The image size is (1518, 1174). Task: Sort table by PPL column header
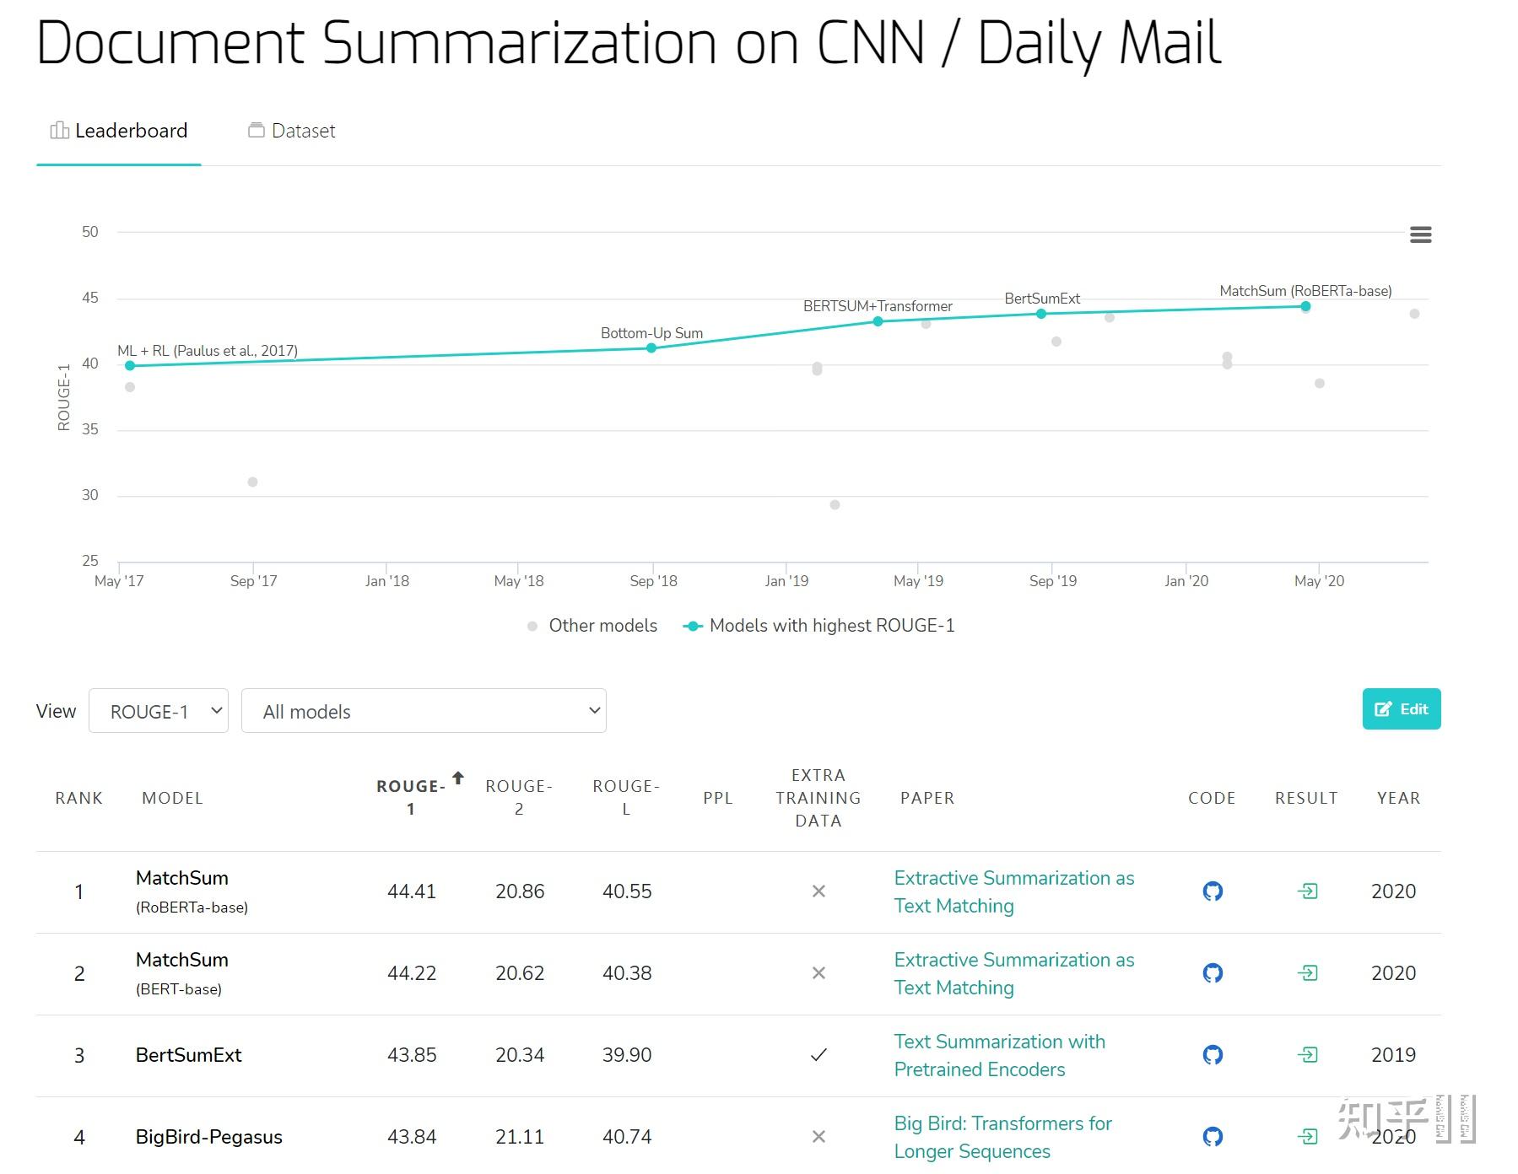point(718,798)
